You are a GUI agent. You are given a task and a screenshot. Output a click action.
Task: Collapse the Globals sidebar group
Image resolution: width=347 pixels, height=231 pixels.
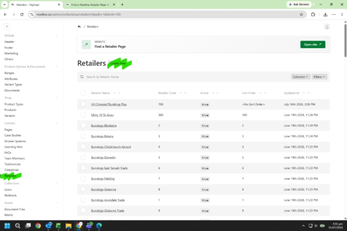click(56, 35)
